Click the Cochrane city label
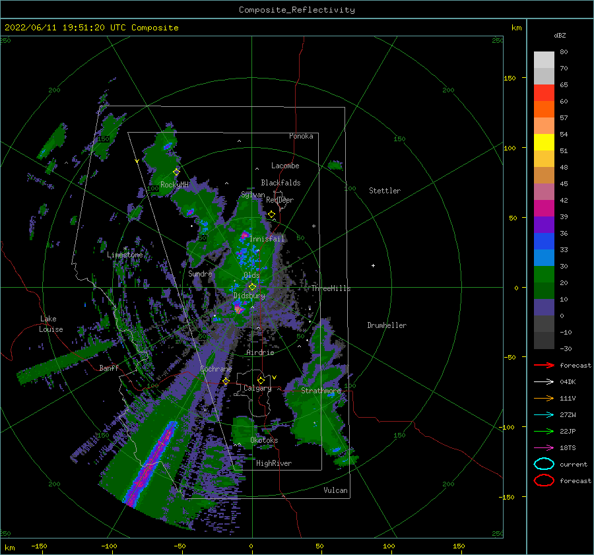The width and height of the screenshot is (594, 555). coord(216,369)
